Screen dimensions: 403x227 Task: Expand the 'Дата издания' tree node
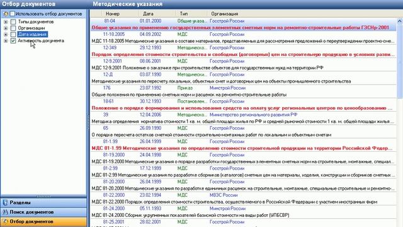tap(6, 35)
